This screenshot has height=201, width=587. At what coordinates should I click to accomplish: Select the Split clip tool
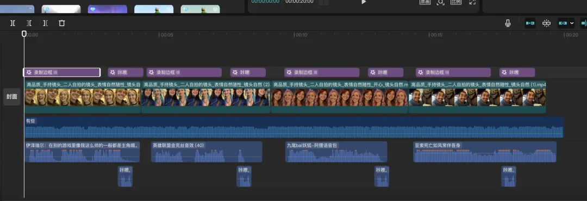[13, 23]
